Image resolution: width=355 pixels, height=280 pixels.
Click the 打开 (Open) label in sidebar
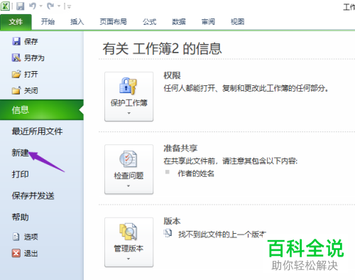pos(31,75)
